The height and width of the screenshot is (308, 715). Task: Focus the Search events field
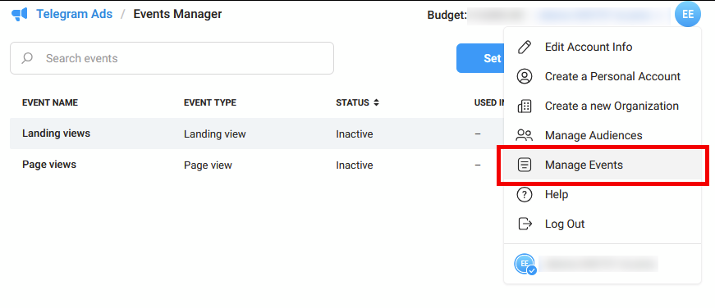tap(172, 58)
